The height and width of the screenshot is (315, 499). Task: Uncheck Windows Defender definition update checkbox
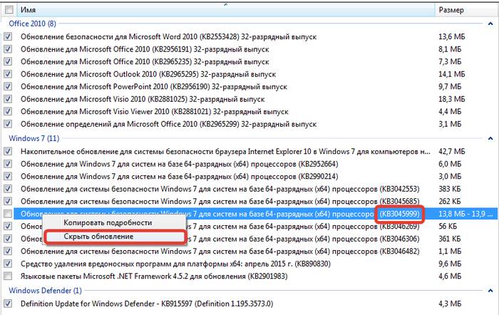(8, 304)
